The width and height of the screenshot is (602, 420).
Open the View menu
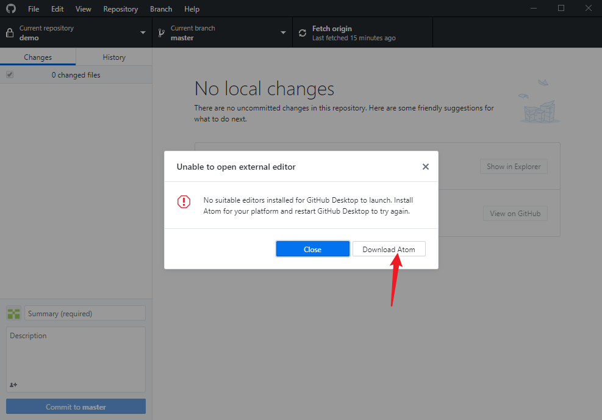[x=84, y=9]
